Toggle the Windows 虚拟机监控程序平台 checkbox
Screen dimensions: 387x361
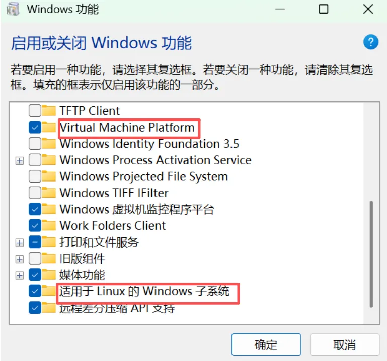click(x=35, y=209)
